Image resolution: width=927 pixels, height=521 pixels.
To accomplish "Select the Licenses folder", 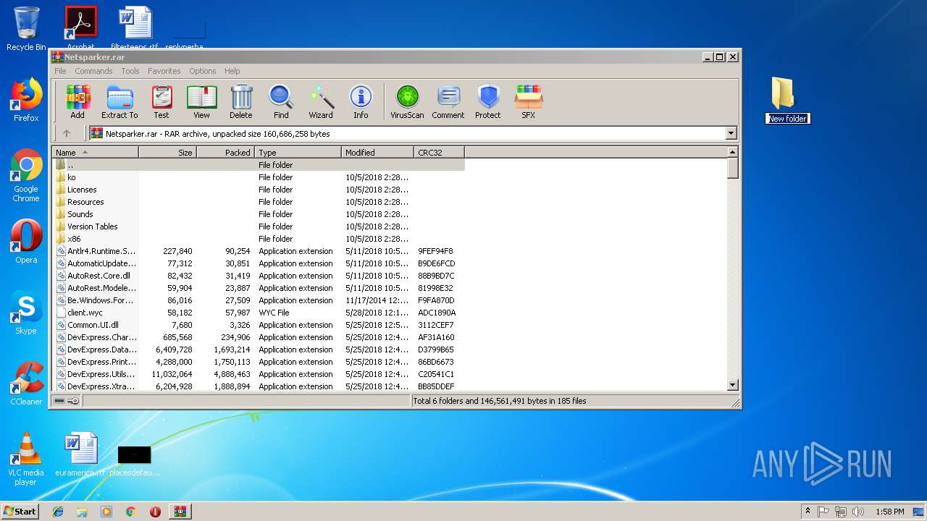I will tap(259, 190).
